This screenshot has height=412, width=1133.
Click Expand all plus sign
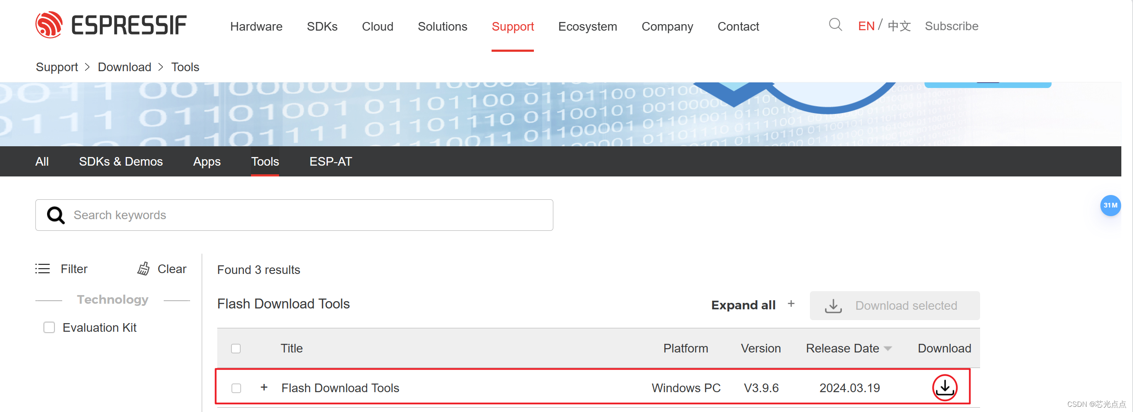click(x=791, y=304)
